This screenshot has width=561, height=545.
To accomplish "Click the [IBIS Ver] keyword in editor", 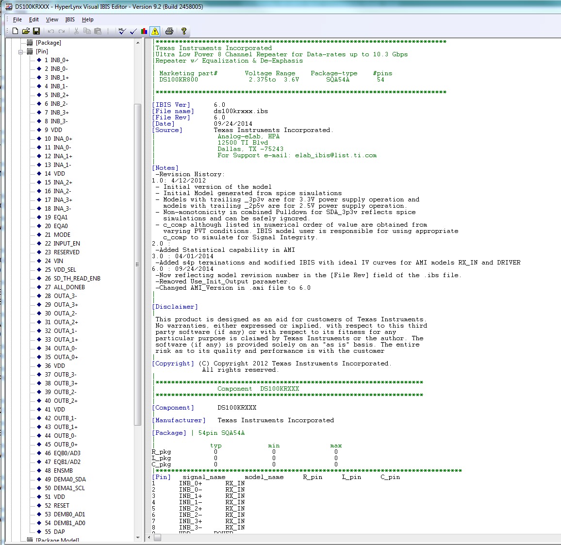I will point(171,105).
